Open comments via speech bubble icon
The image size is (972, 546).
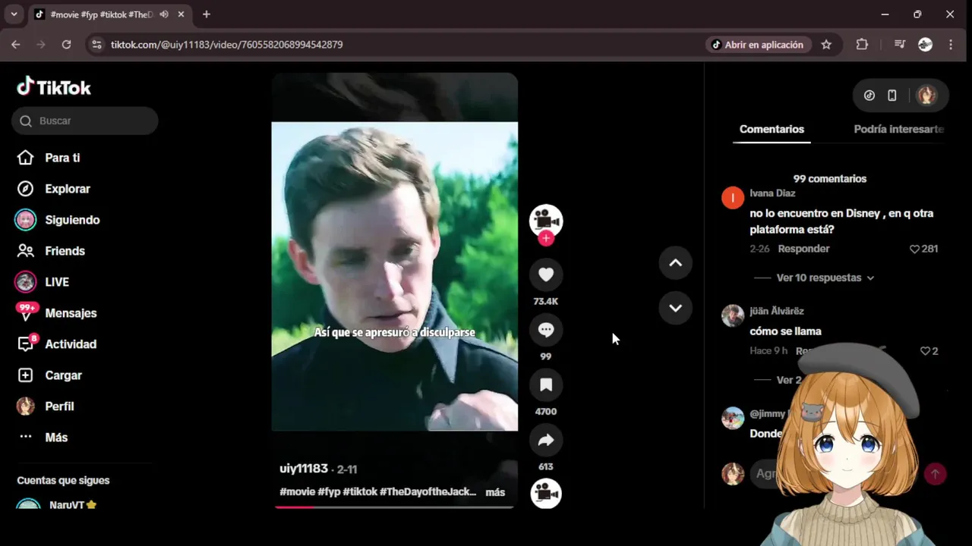coord(546,330)
